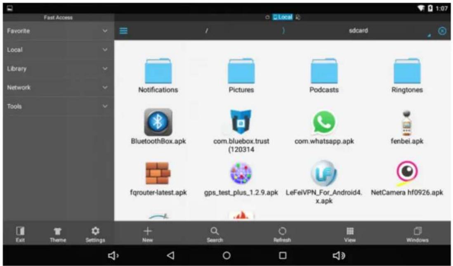Screen dimensions: 453x266
Task: Tap the fqrouter-latest.apk brick icon
Action: tap(158, 173)
